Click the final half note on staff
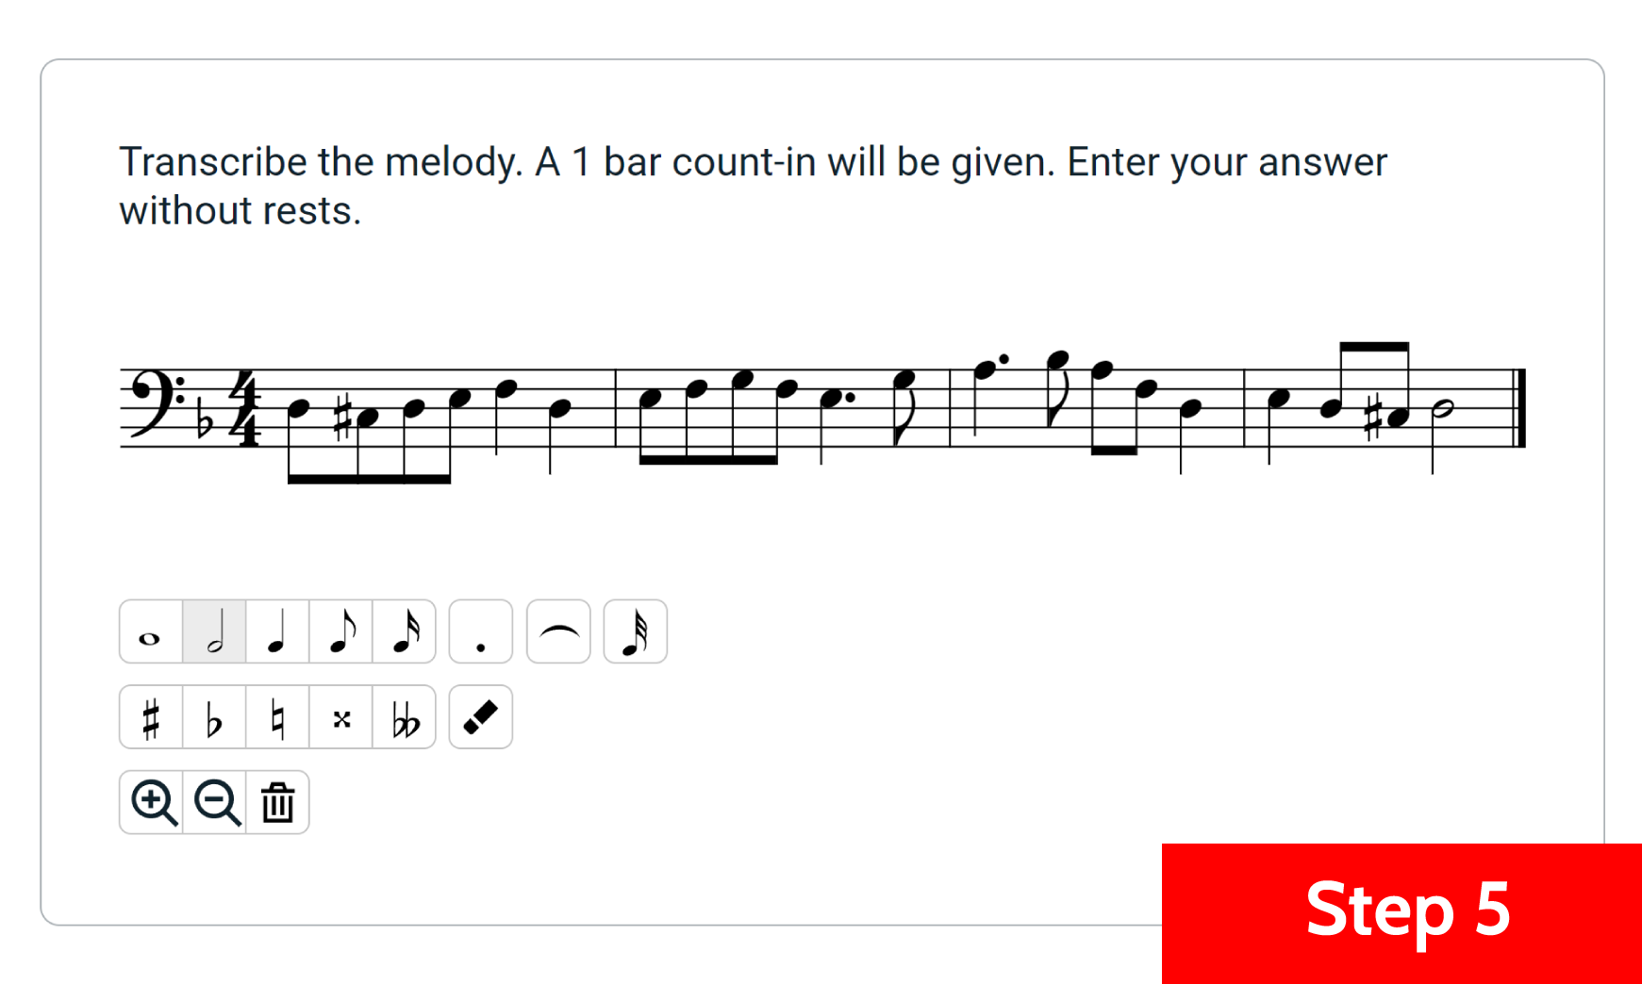The width and height of the screenshot is (1642, 984). click(x=1443, y=409)
